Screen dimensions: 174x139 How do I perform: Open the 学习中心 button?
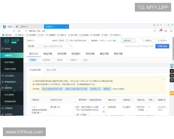[x=162, y=41]
